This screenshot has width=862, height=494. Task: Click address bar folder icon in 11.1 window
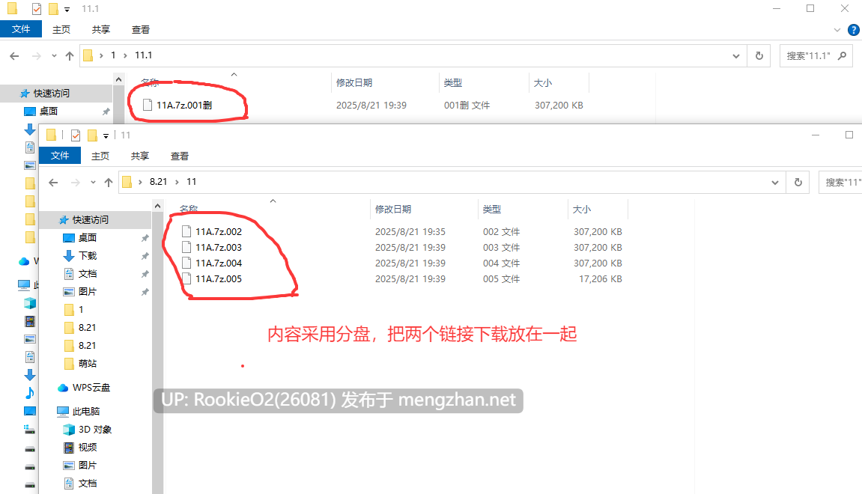coord(88,55)
